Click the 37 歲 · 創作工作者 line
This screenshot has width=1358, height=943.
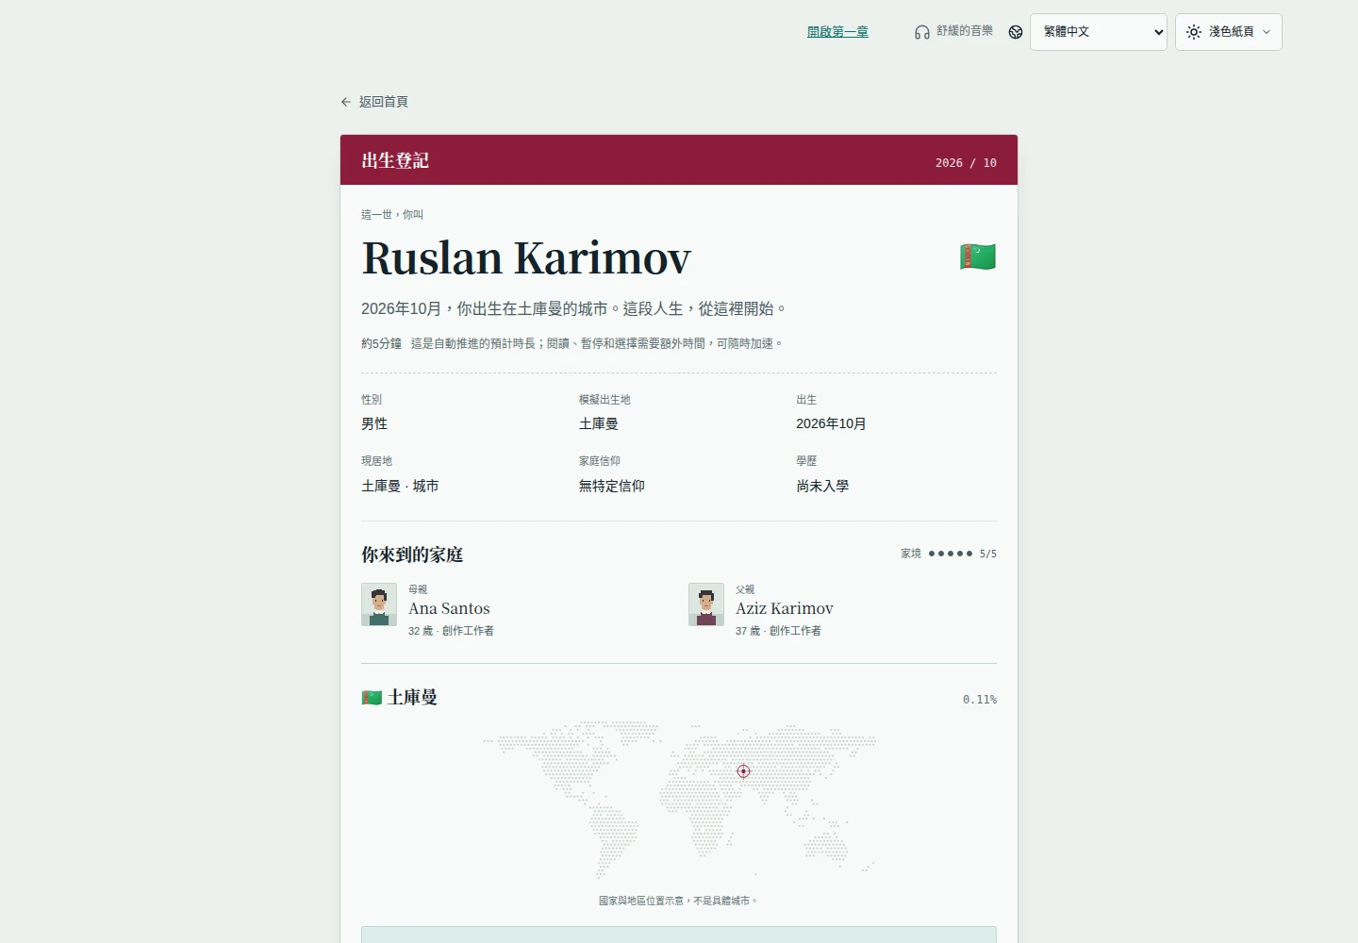tap(778, 631)
